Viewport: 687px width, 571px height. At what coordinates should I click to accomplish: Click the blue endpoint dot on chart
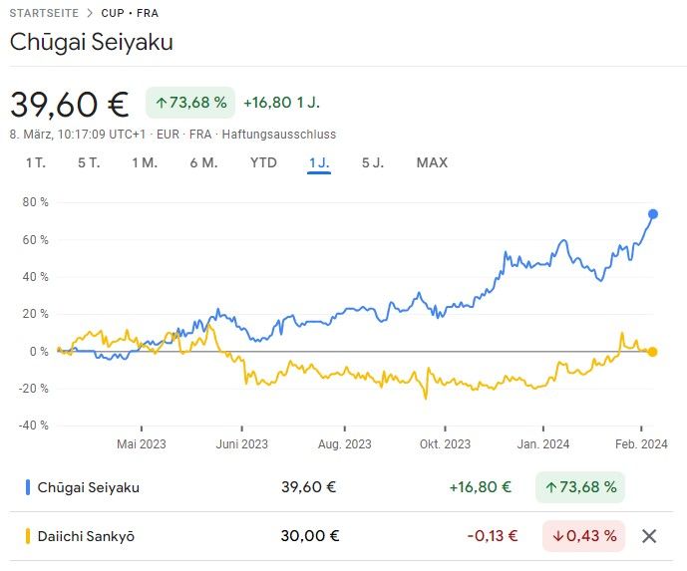[653, 214]
